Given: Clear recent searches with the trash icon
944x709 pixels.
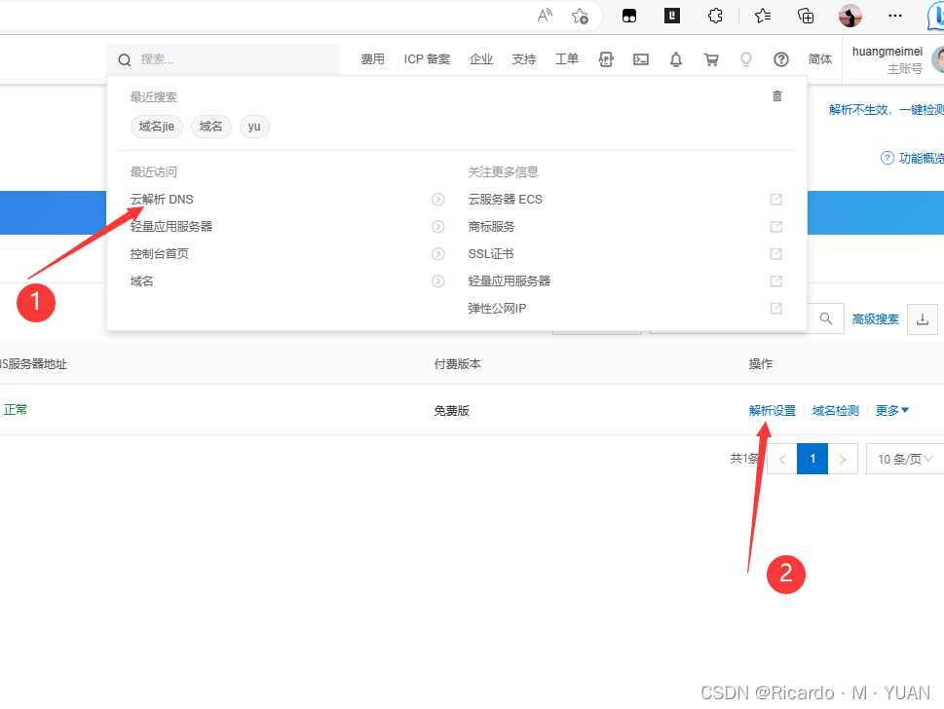Looking at the screenshot, I should (776, 96).
